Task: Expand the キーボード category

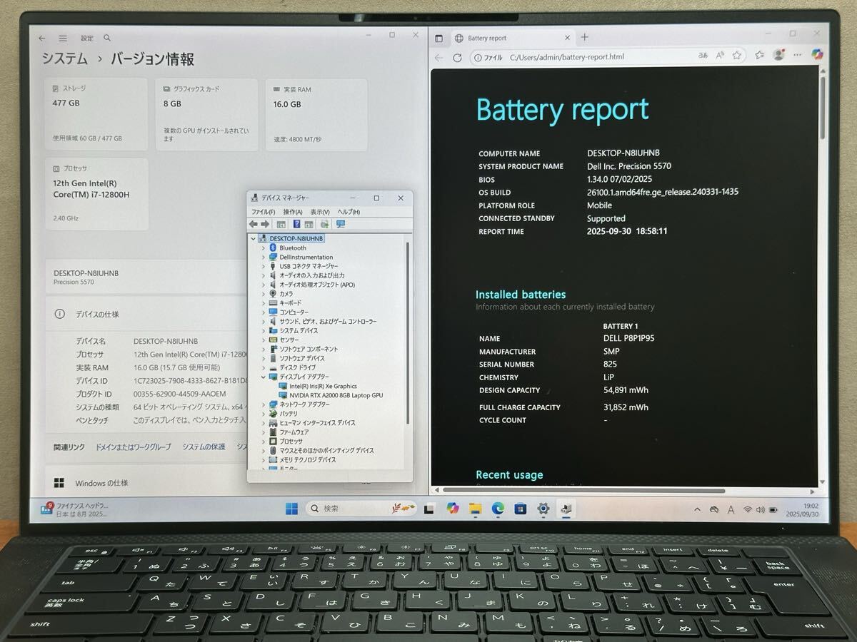Action: click(x=263, y=302)
